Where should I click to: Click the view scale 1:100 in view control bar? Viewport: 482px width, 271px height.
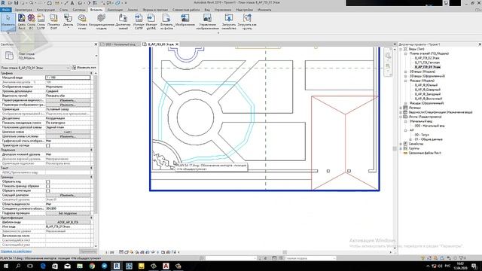point(109,253)
